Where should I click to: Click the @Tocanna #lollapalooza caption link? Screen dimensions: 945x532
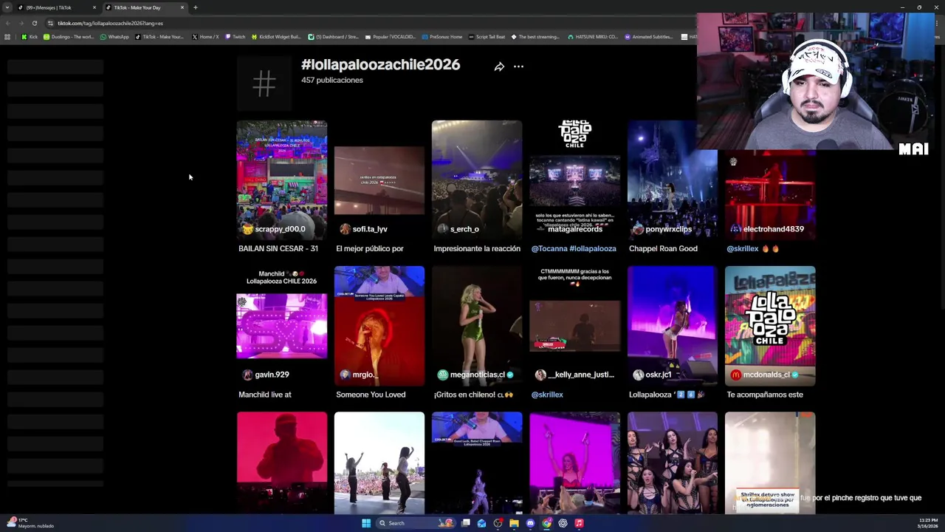[x=574, y=249]
